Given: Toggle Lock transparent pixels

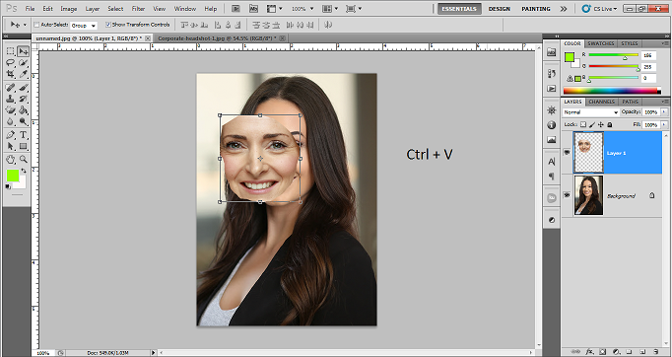Looking at the screenshot, I should (x=583, y=125).
